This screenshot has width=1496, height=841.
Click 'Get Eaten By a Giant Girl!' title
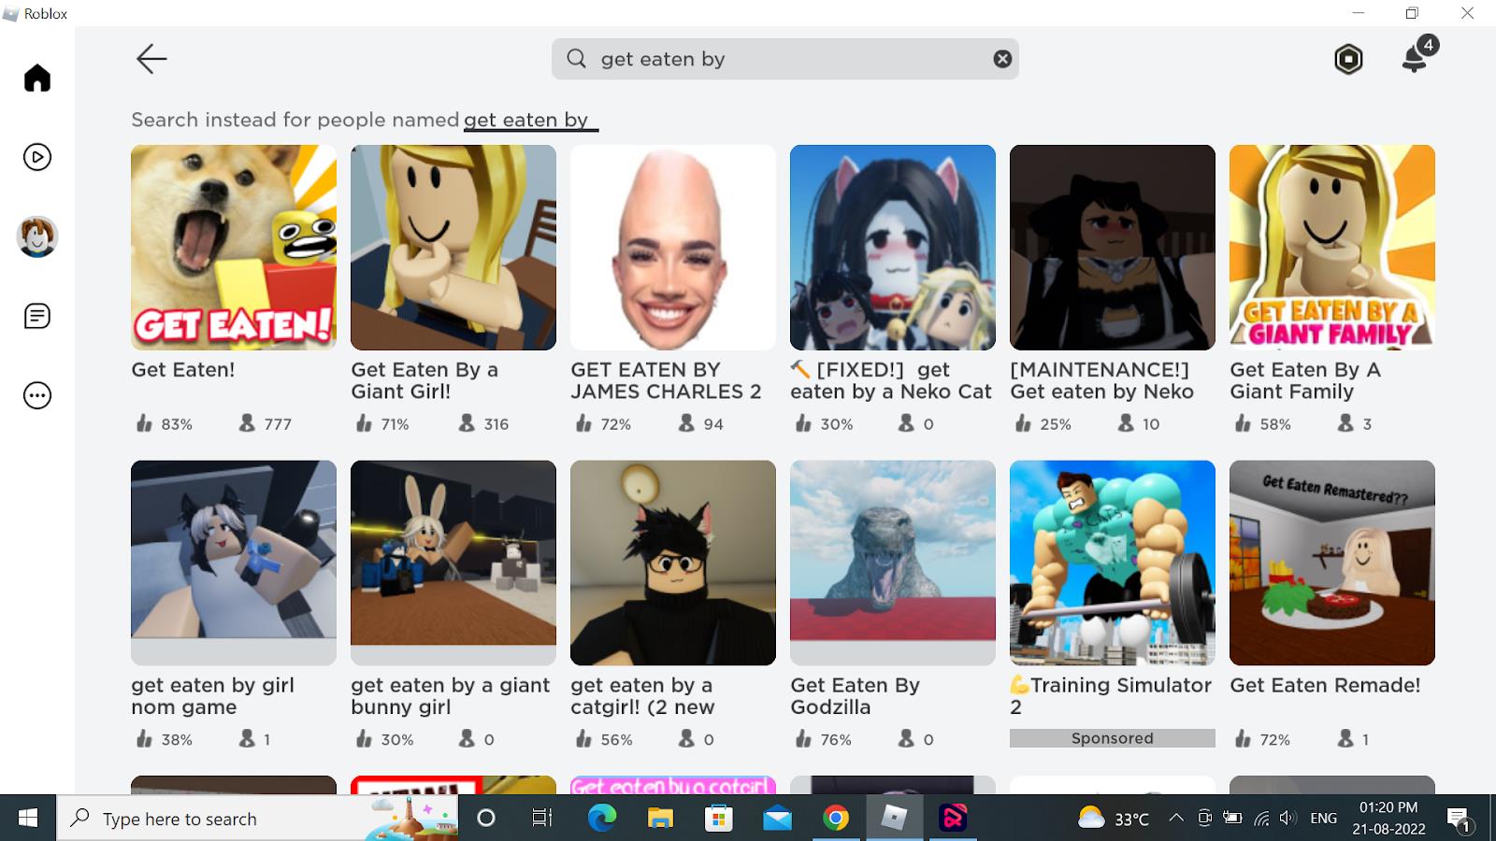424,380
